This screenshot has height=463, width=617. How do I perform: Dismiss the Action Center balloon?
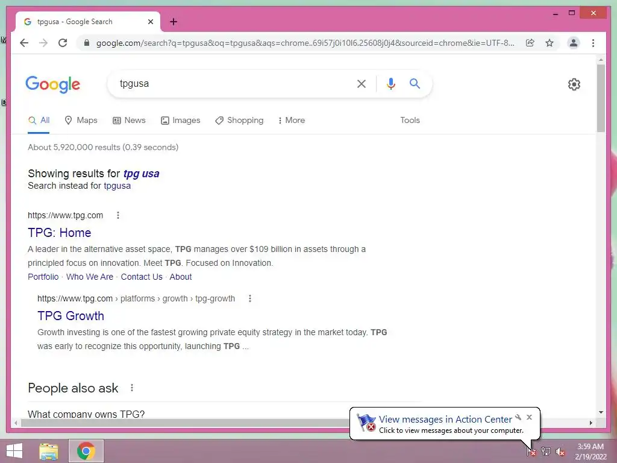pos(529,417)
